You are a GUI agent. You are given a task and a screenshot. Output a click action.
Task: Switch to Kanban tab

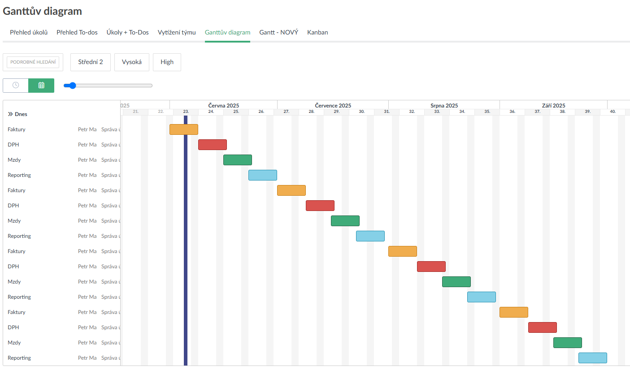point(317,32)
